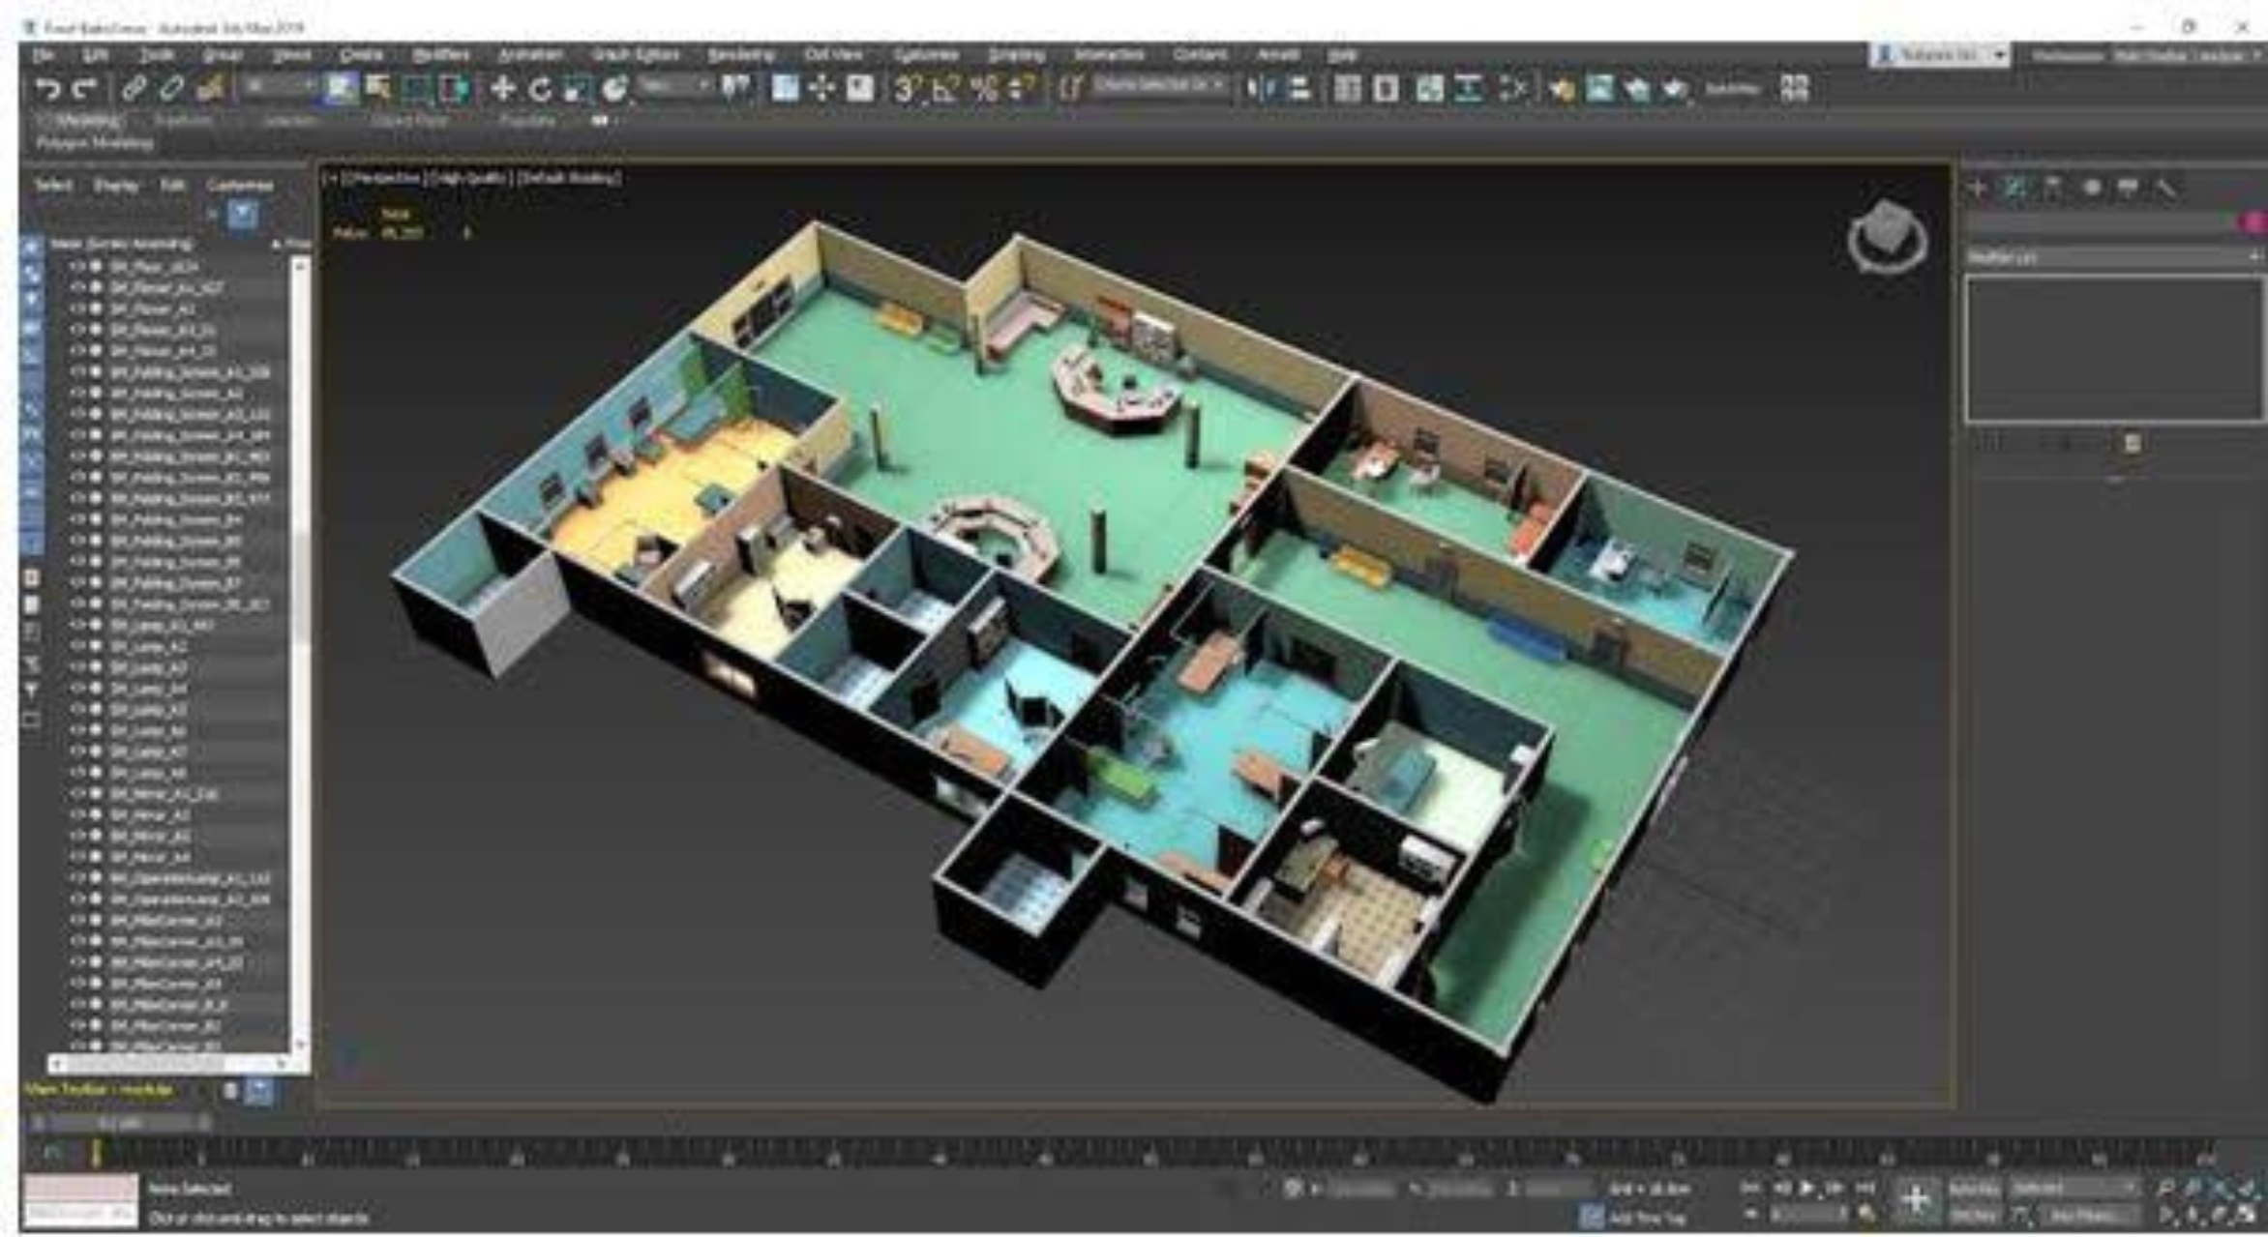Open the reference coordinate system dropdown
The height and width of the screenshot is (1237, 2268).
(674, 88)
